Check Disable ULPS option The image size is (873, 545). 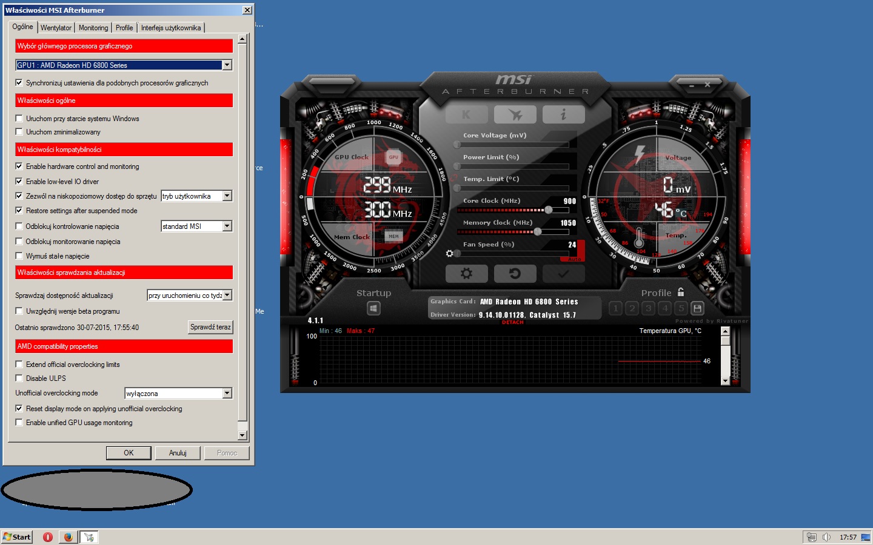pos(19,378)
